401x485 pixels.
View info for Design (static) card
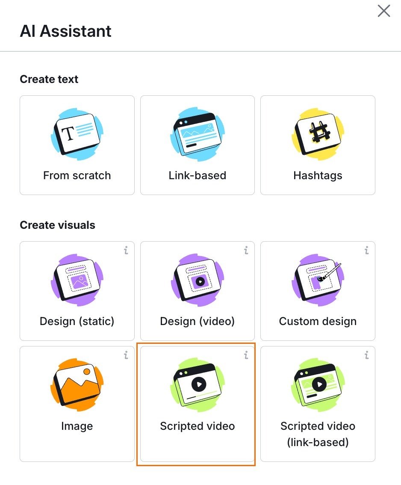126,251
